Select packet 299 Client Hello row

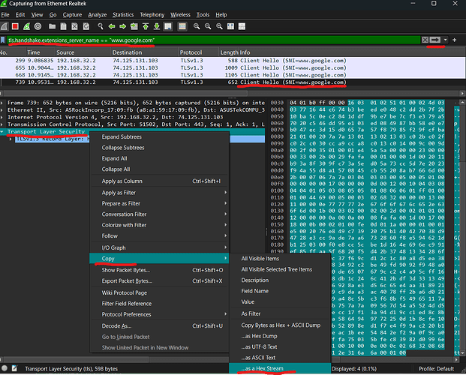tap(233, 61)
